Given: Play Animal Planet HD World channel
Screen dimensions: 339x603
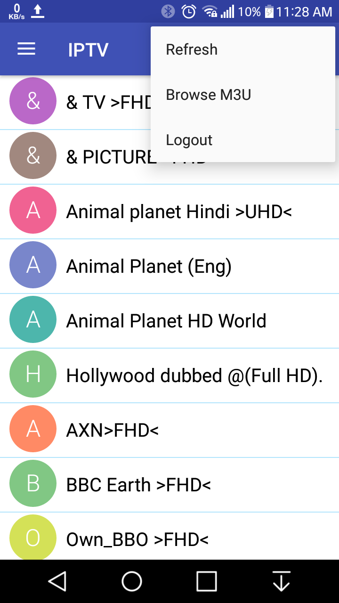Looking at the screenshot, I should pyautogui.click(x=169, y=321).
